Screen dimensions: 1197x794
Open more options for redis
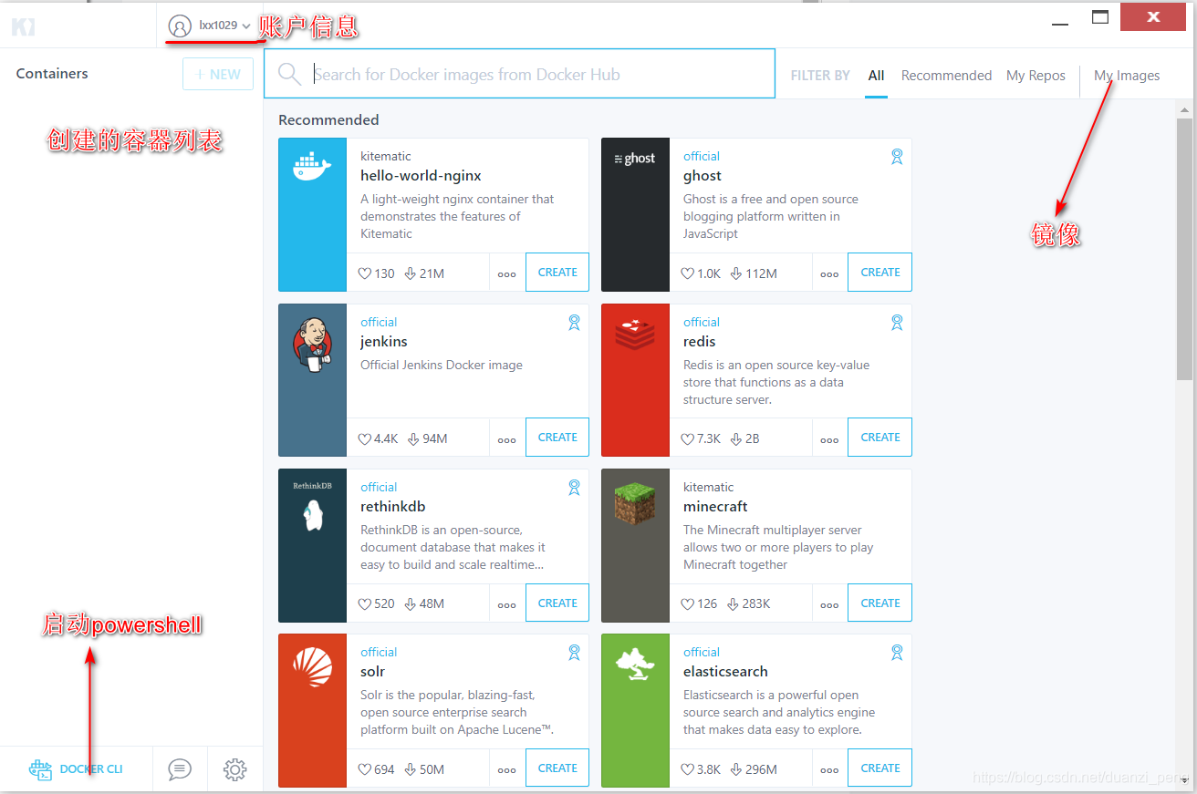point(829,439)
